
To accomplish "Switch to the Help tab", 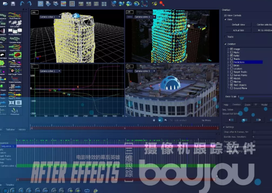I will (x=226, y=104).
